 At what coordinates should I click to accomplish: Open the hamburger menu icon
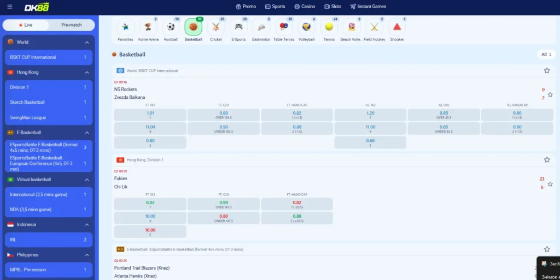(x=10, y=7)
